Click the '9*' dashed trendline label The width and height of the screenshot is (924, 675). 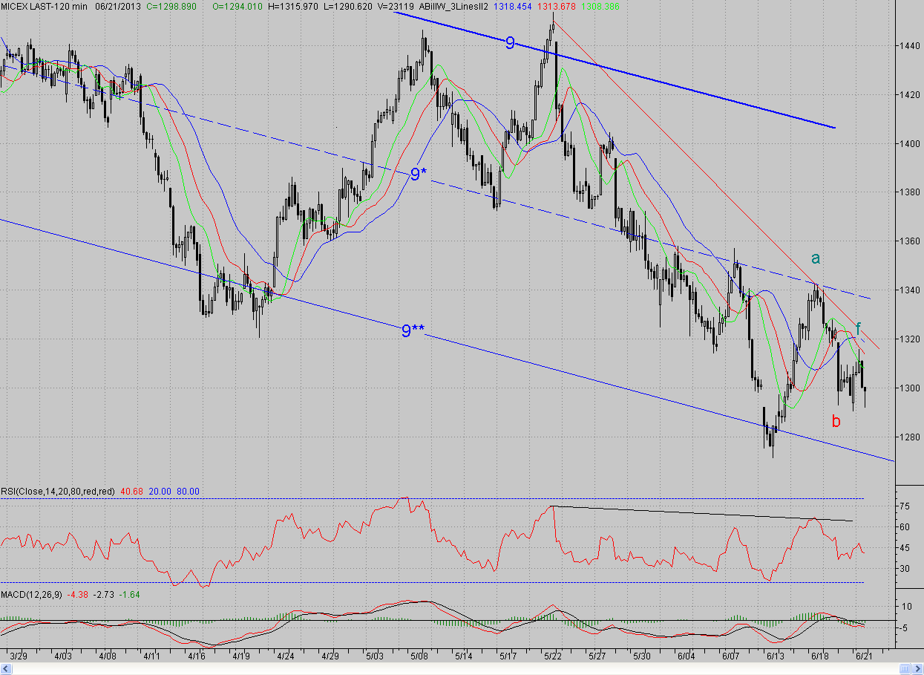419,175
